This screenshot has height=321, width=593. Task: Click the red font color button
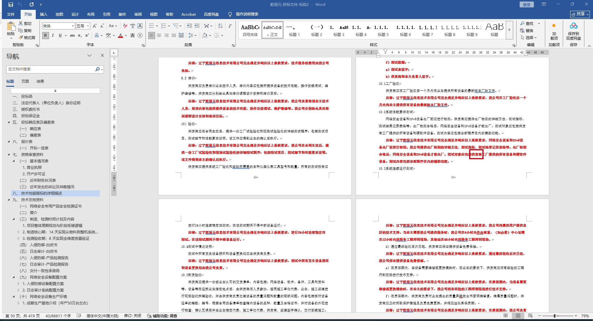click(x=121, y=35)
